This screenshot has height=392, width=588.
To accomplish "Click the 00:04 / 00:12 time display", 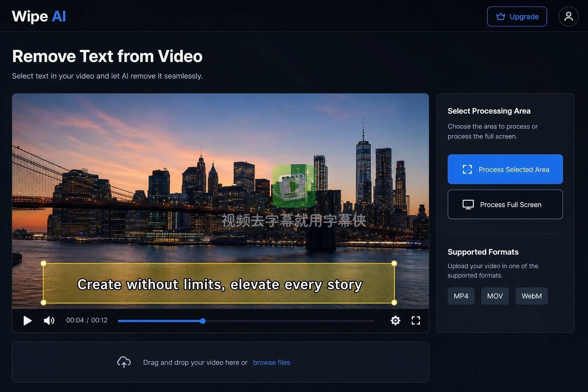I will coord(87,320).
